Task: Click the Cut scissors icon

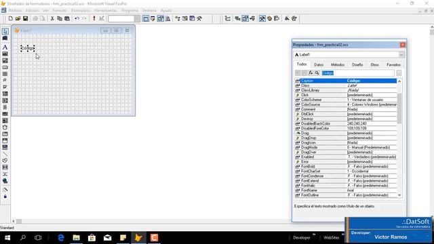Action: [x=52, y=18]
